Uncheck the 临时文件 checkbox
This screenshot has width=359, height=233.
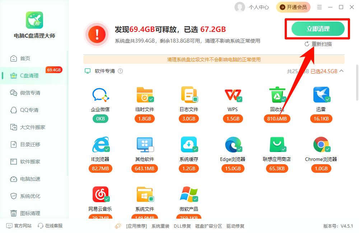151,99
